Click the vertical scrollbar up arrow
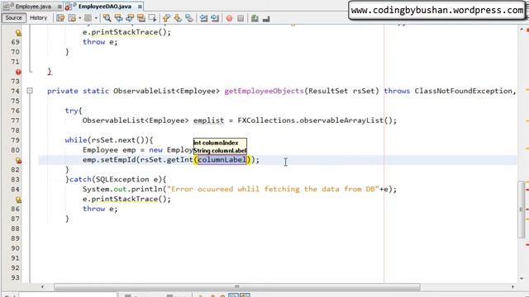Viewport: 529px width, 297px height. (x=522, y=30)
